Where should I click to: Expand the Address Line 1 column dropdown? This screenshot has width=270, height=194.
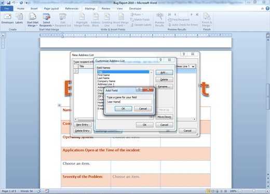[x=193, y=67]
